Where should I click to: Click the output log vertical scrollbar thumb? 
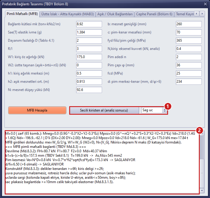202,173
